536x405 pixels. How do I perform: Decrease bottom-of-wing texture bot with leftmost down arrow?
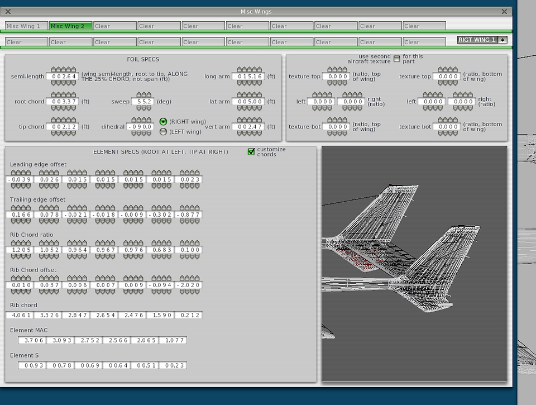tap(441, 133)
